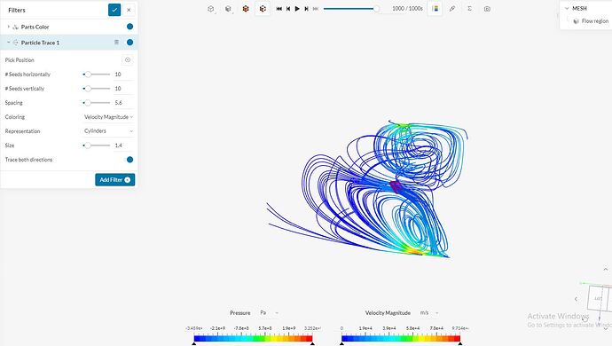Edit the Seeds vertically value field

pyautogui.click(x=123, y=89)
